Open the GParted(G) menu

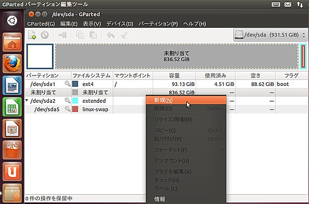[41, 24]
